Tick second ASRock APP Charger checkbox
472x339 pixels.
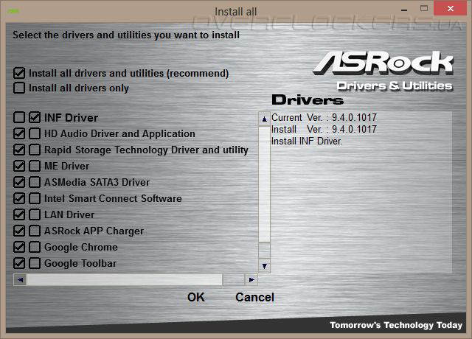[x=35, y=231]
